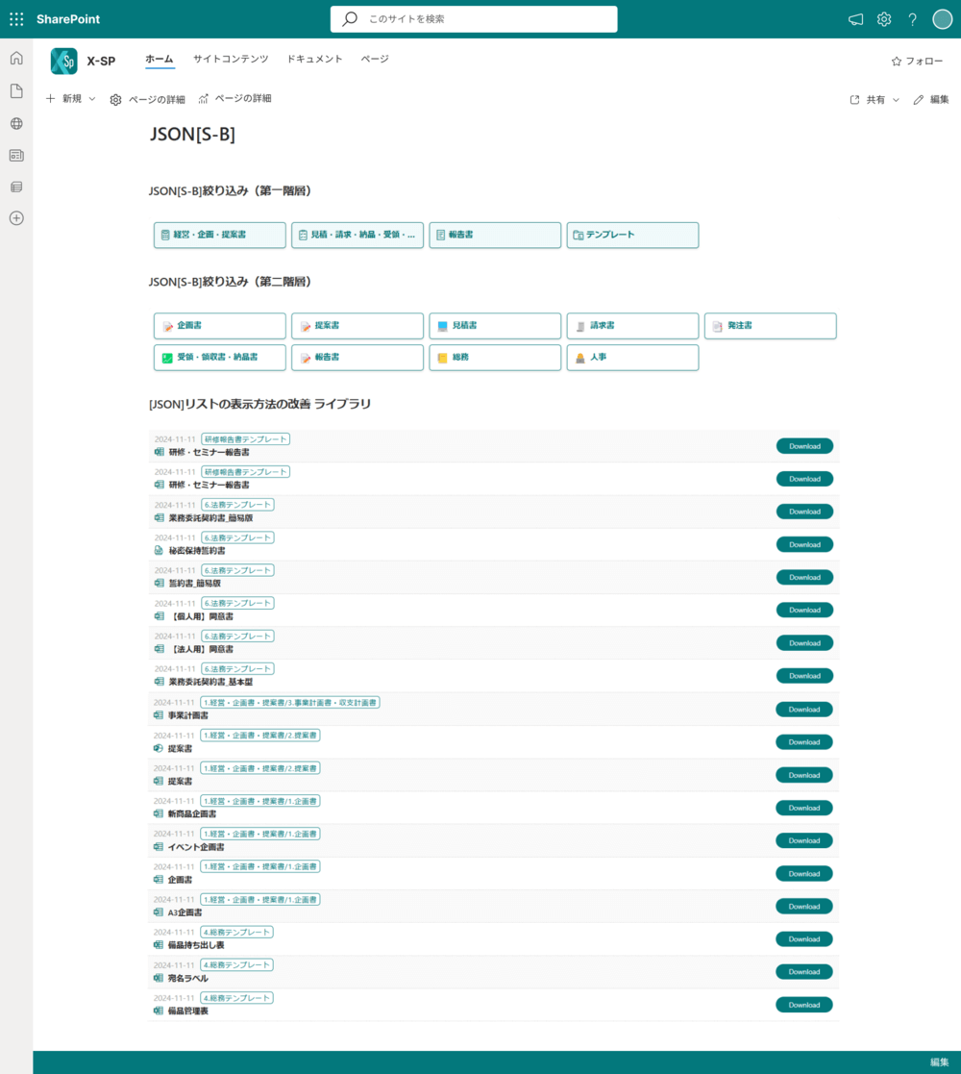Select the テンプレート filter button

632,236
